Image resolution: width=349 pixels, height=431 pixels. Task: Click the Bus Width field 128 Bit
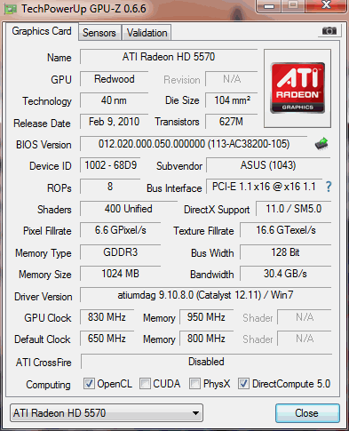(286, 252)
